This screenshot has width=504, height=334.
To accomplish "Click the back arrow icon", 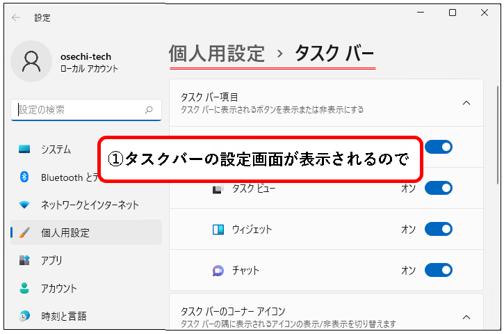I will [x=16, y=17].
